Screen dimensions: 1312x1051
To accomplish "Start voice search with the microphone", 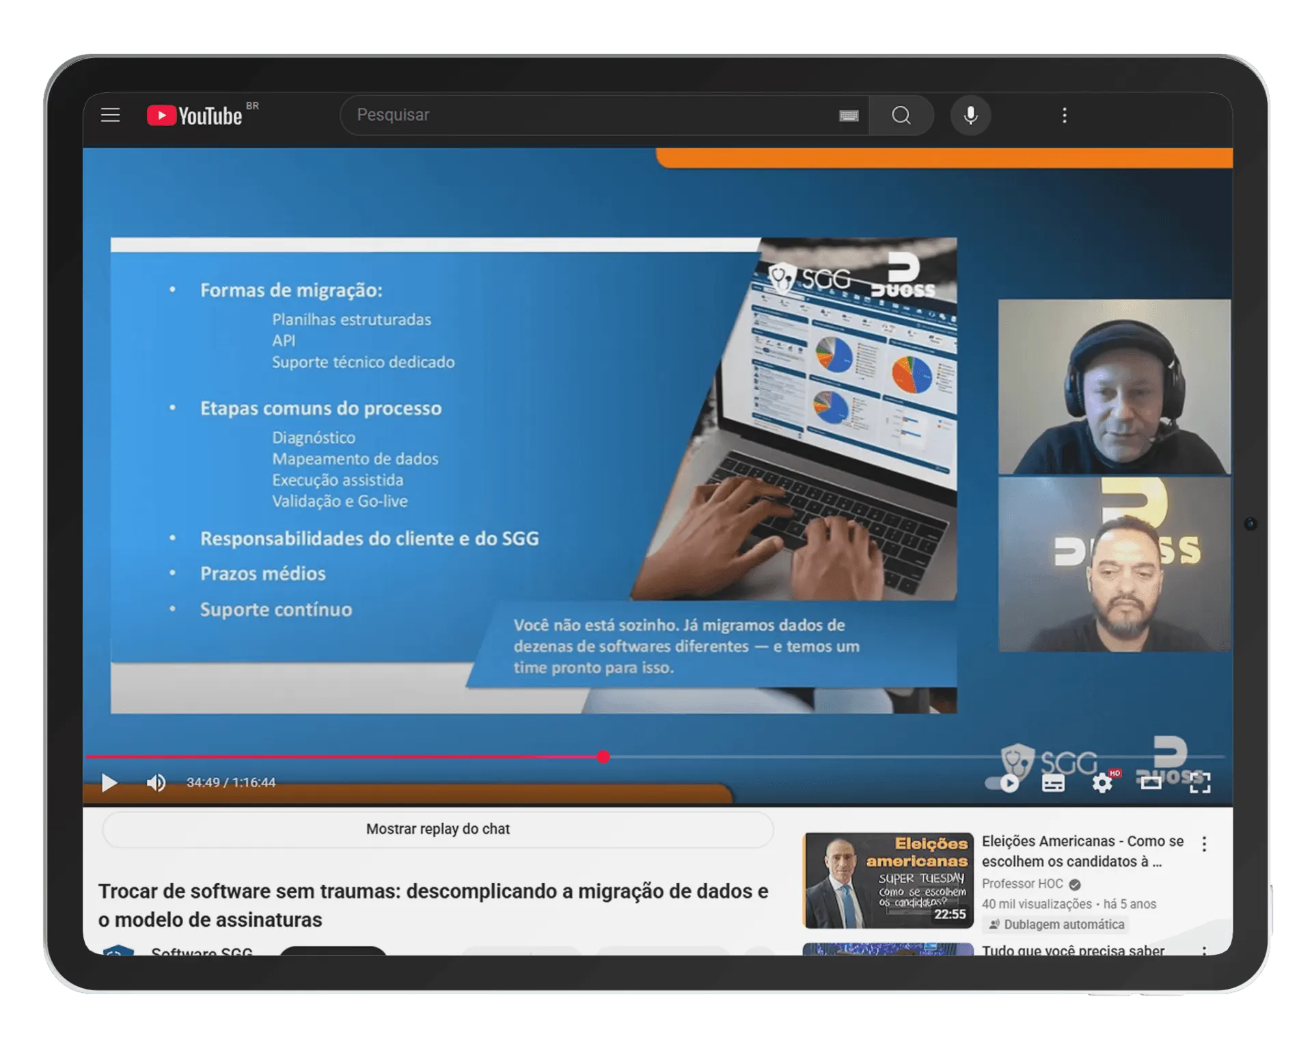I will click(x=970, y=115).
